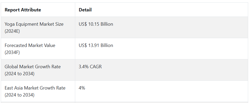Select the East Asia Market Growth Rate cell

point(38,91)
